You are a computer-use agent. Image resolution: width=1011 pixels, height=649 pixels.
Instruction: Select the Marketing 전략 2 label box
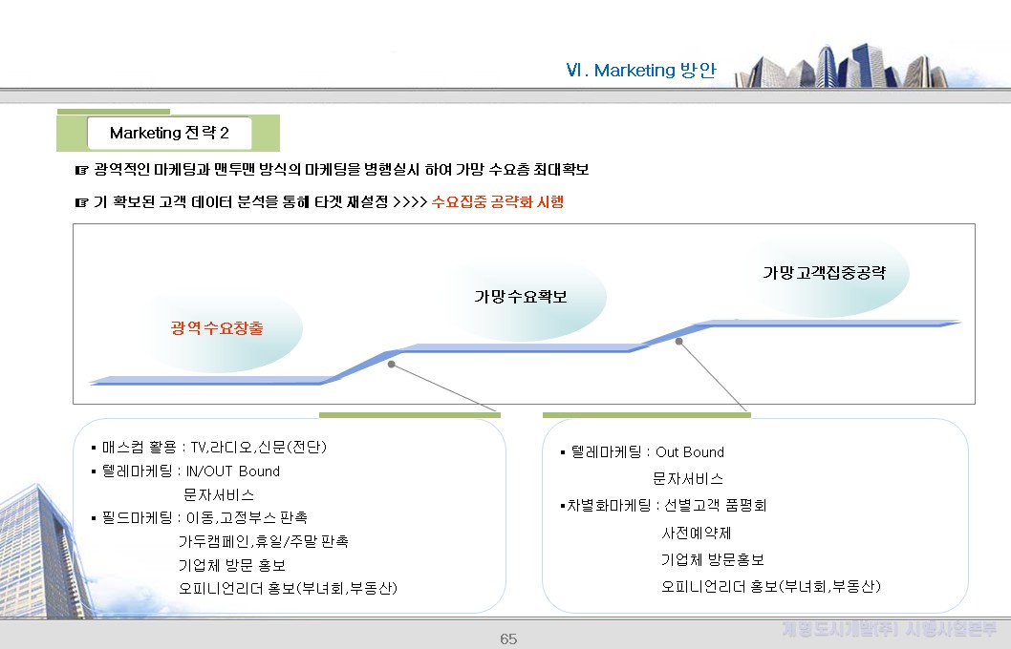point(169,133)
